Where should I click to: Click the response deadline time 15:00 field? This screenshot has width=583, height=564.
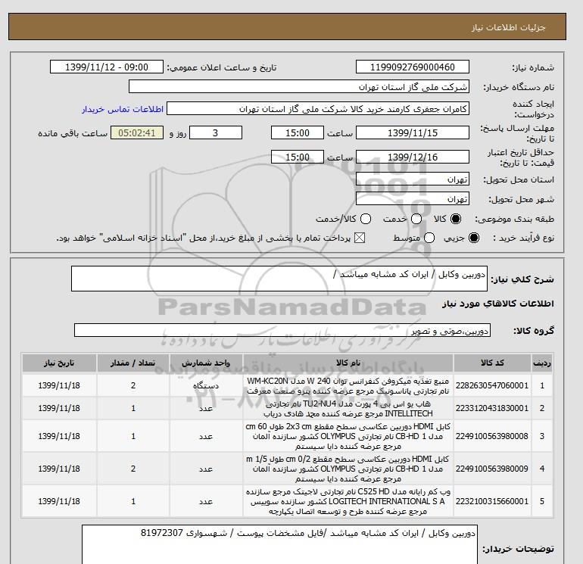coord(298,132)
